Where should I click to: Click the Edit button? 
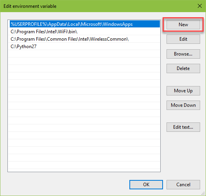(183, 39)
